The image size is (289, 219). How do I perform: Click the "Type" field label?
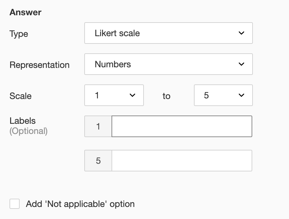click(19, 34)
